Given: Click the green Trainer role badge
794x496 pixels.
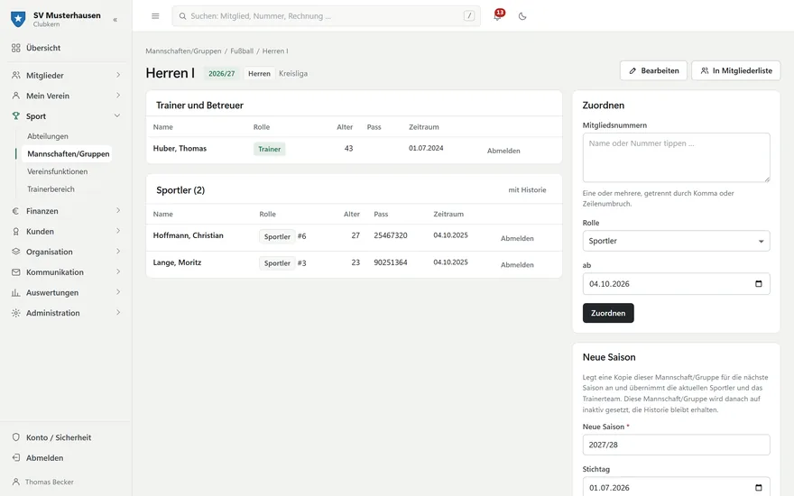Looking at the screenshot, I should point(270,150).
